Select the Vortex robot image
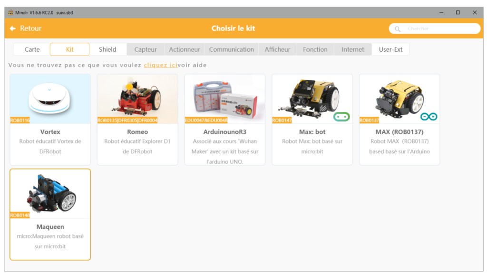The width and height of the screenshot is (487, 273). (x=50, y=99)
